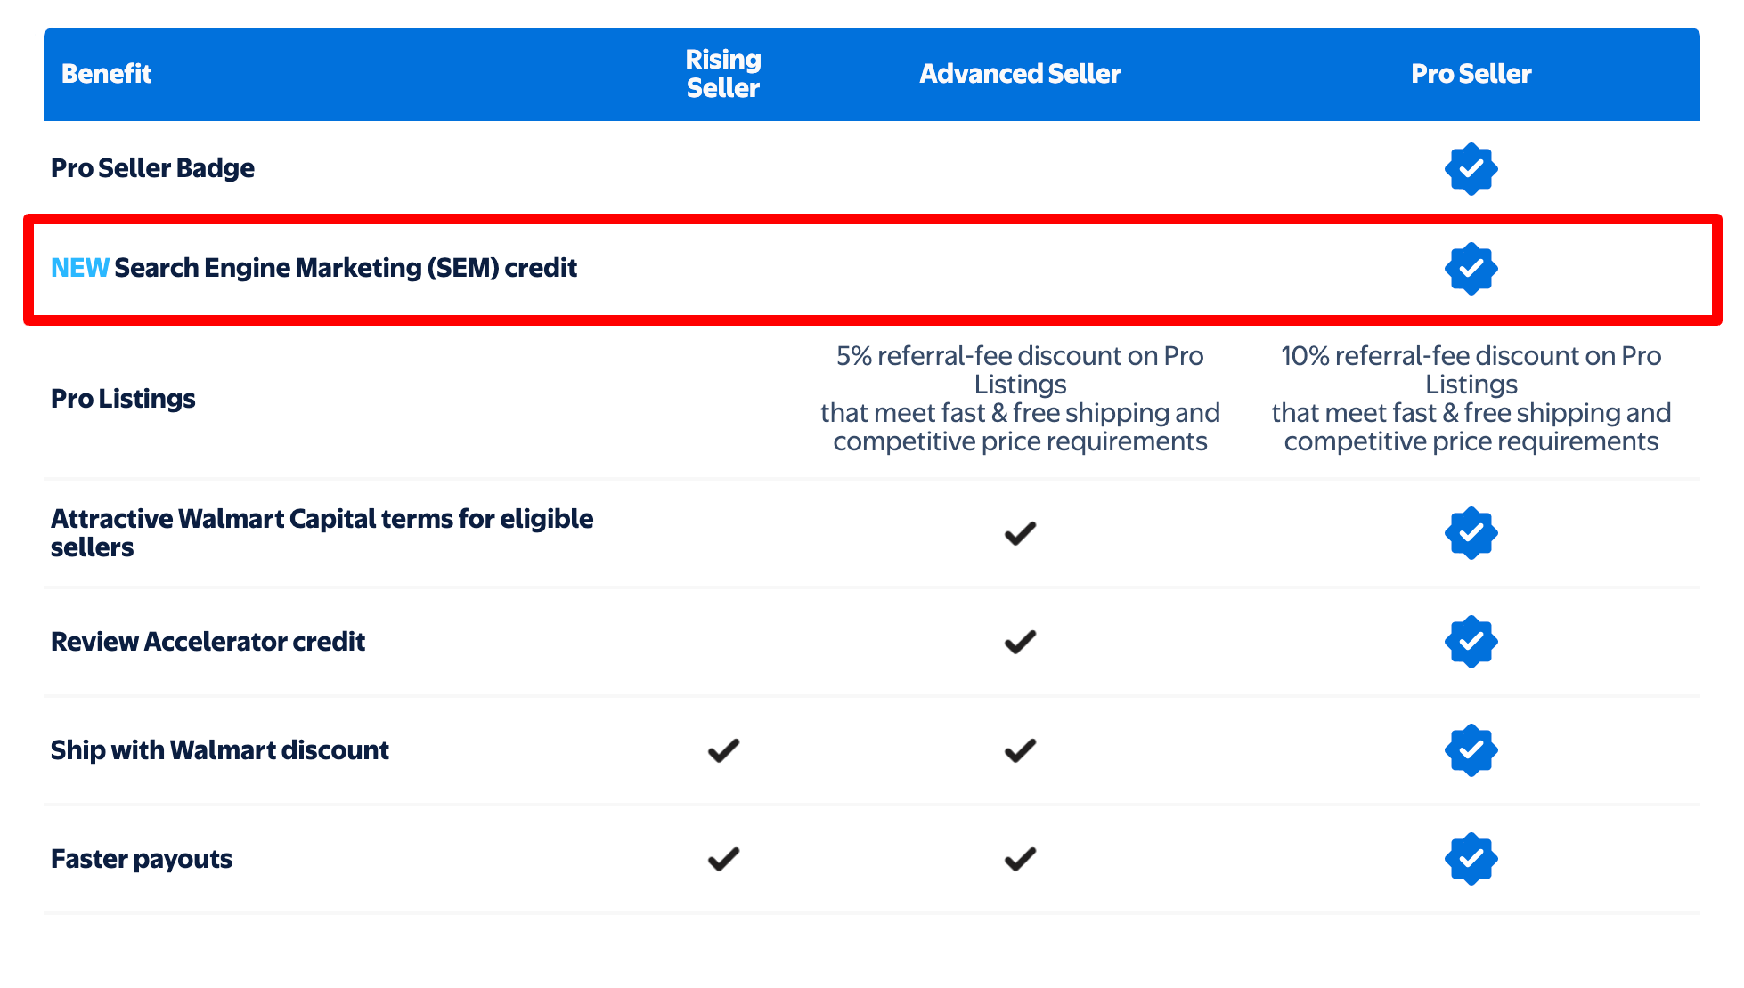Click Pro Seller badge for Review Accelerator credit
The height and width of the screenshot is (988, 1744).
1471,642
